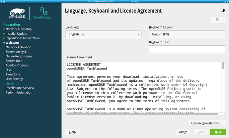Screen dimensions: 229x138
Task: Select Time Zone step
Action: pos(13,74)
